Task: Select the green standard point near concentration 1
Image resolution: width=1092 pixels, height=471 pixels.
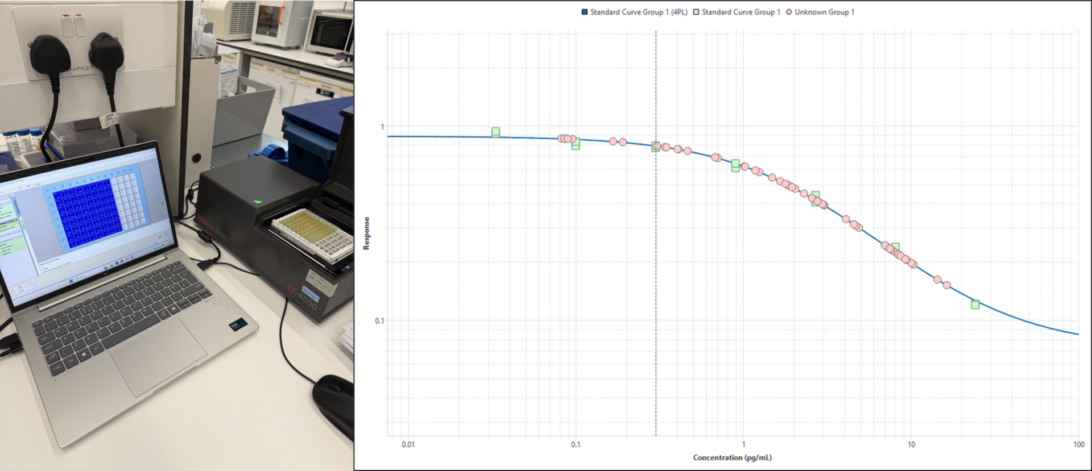Action: click(735, 165)
